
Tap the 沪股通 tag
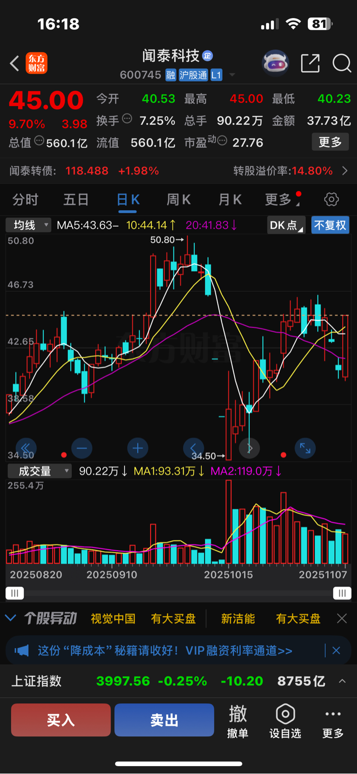pos(193,75)
